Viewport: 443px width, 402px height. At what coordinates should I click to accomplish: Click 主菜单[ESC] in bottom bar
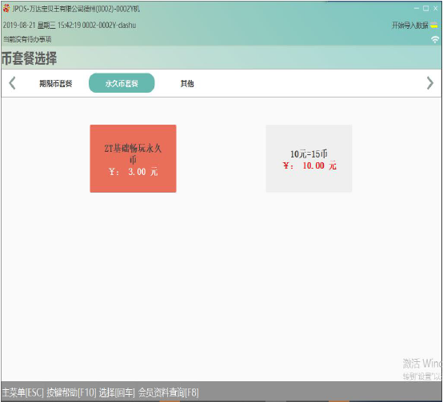pos(23,392)
